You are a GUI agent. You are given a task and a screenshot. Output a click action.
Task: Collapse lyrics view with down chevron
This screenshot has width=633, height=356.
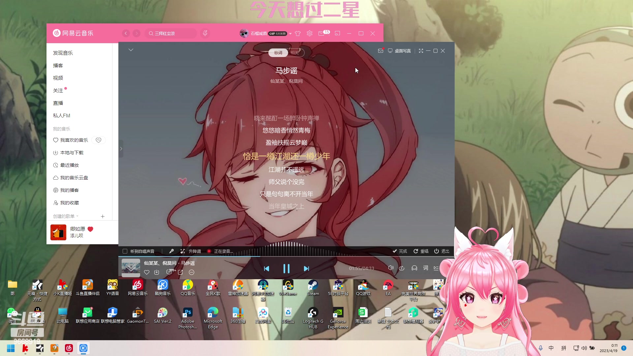point(131,50)
